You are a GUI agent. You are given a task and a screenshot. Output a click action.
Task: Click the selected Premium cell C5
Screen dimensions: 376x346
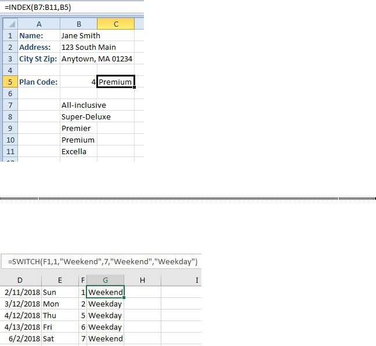click(x=116, y=82)
